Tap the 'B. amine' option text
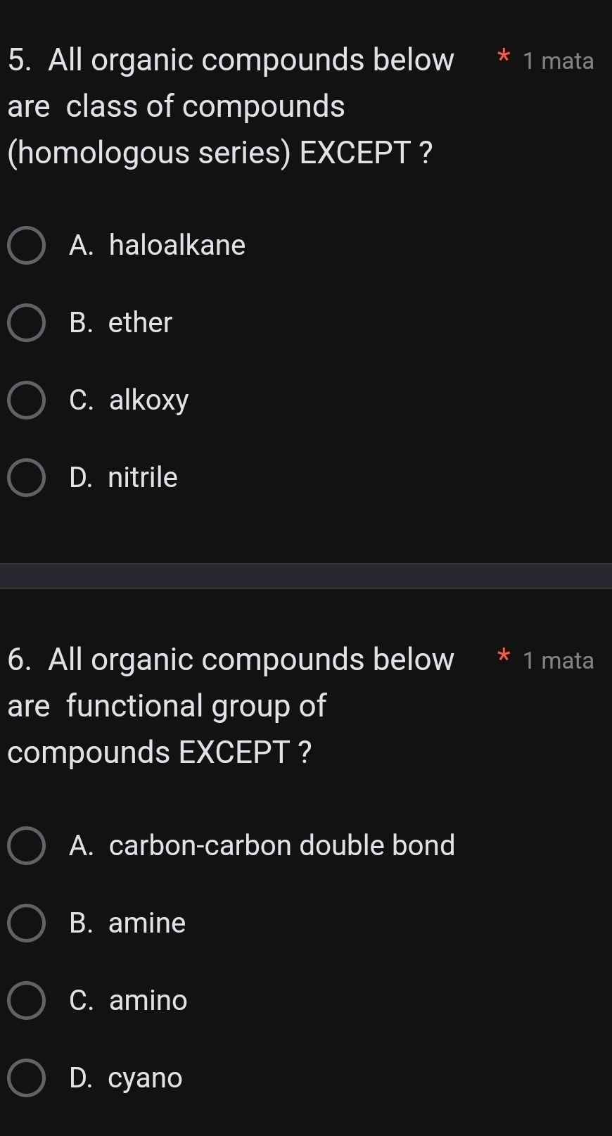This screenshot has height=1136, width=612. click(128, 923)
